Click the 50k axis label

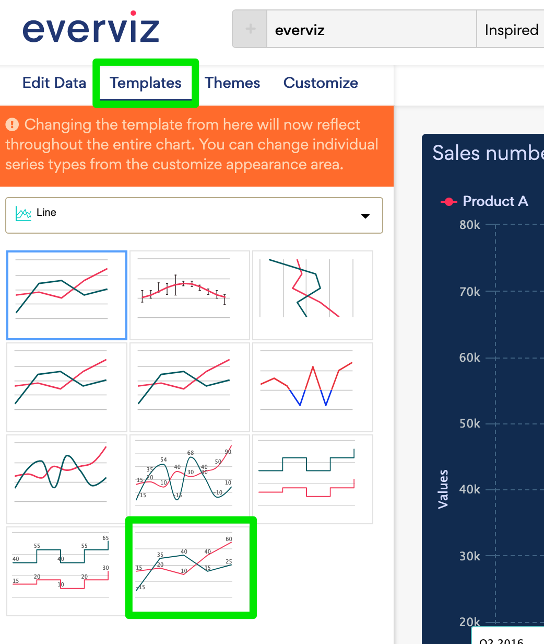[x=470, y=423]
